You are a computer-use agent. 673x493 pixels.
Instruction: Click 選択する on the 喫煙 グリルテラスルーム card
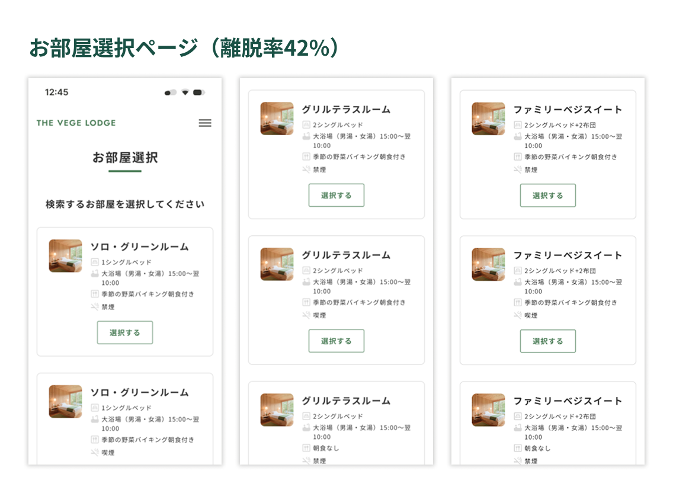click(336, 341)
